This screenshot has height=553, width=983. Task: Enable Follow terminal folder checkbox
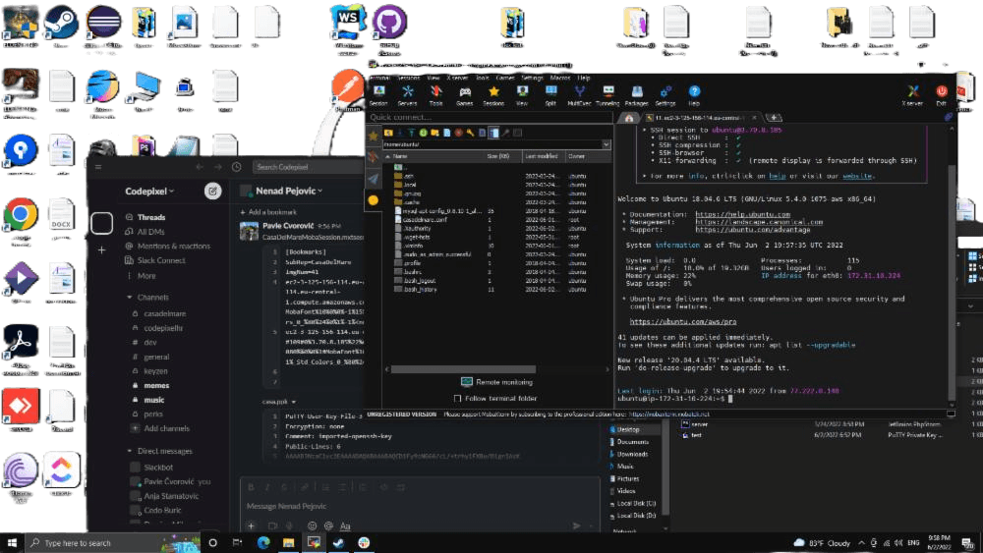point(458,399)
